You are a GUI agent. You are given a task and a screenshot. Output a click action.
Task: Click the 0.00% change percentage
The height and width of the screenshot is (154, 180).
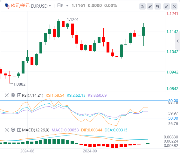click(111, 5)
